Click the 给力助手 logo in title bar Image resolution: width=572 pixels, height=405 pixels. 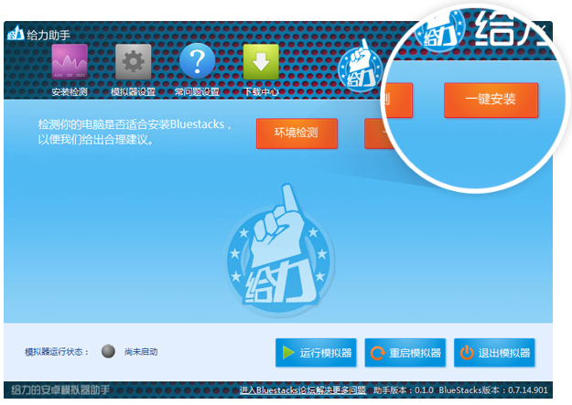16,33
